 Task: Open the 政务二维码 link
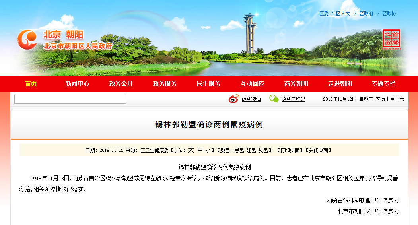pyautogui.click(x=293, y=99)
